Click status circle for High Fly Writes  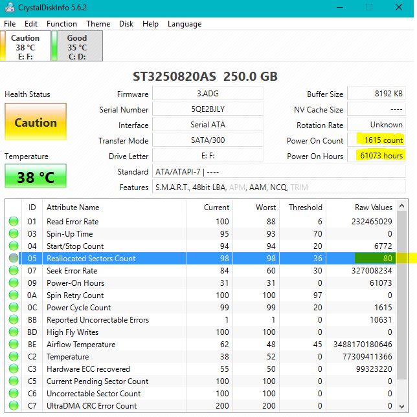pos(14,332)
